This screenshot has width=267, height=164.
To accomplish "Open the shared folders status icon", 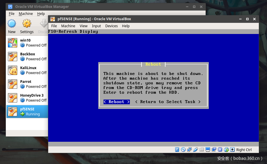I will [202, 150].
